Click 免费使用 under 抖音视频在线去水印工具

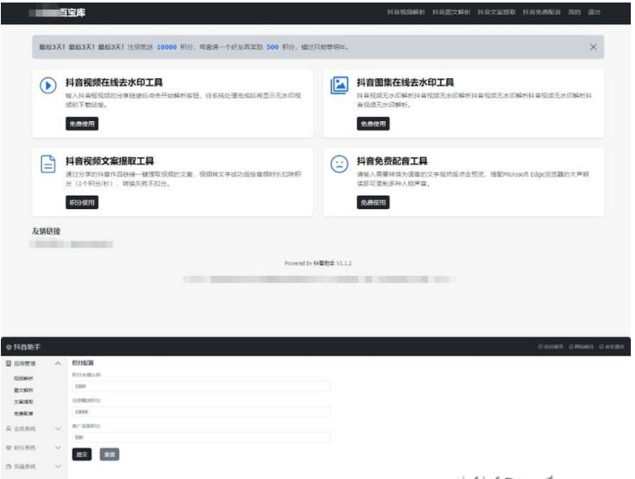[81, 124]
